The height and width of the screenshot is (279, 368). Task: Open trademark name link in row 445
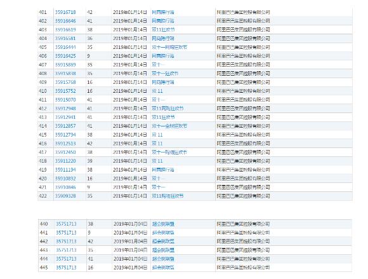(x=163, y=268)
